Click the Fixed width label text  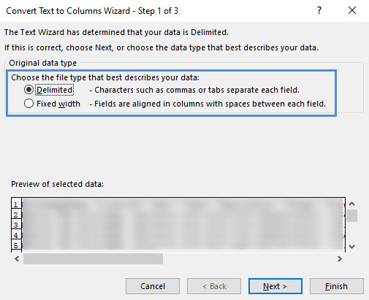(x=58, y=104)
